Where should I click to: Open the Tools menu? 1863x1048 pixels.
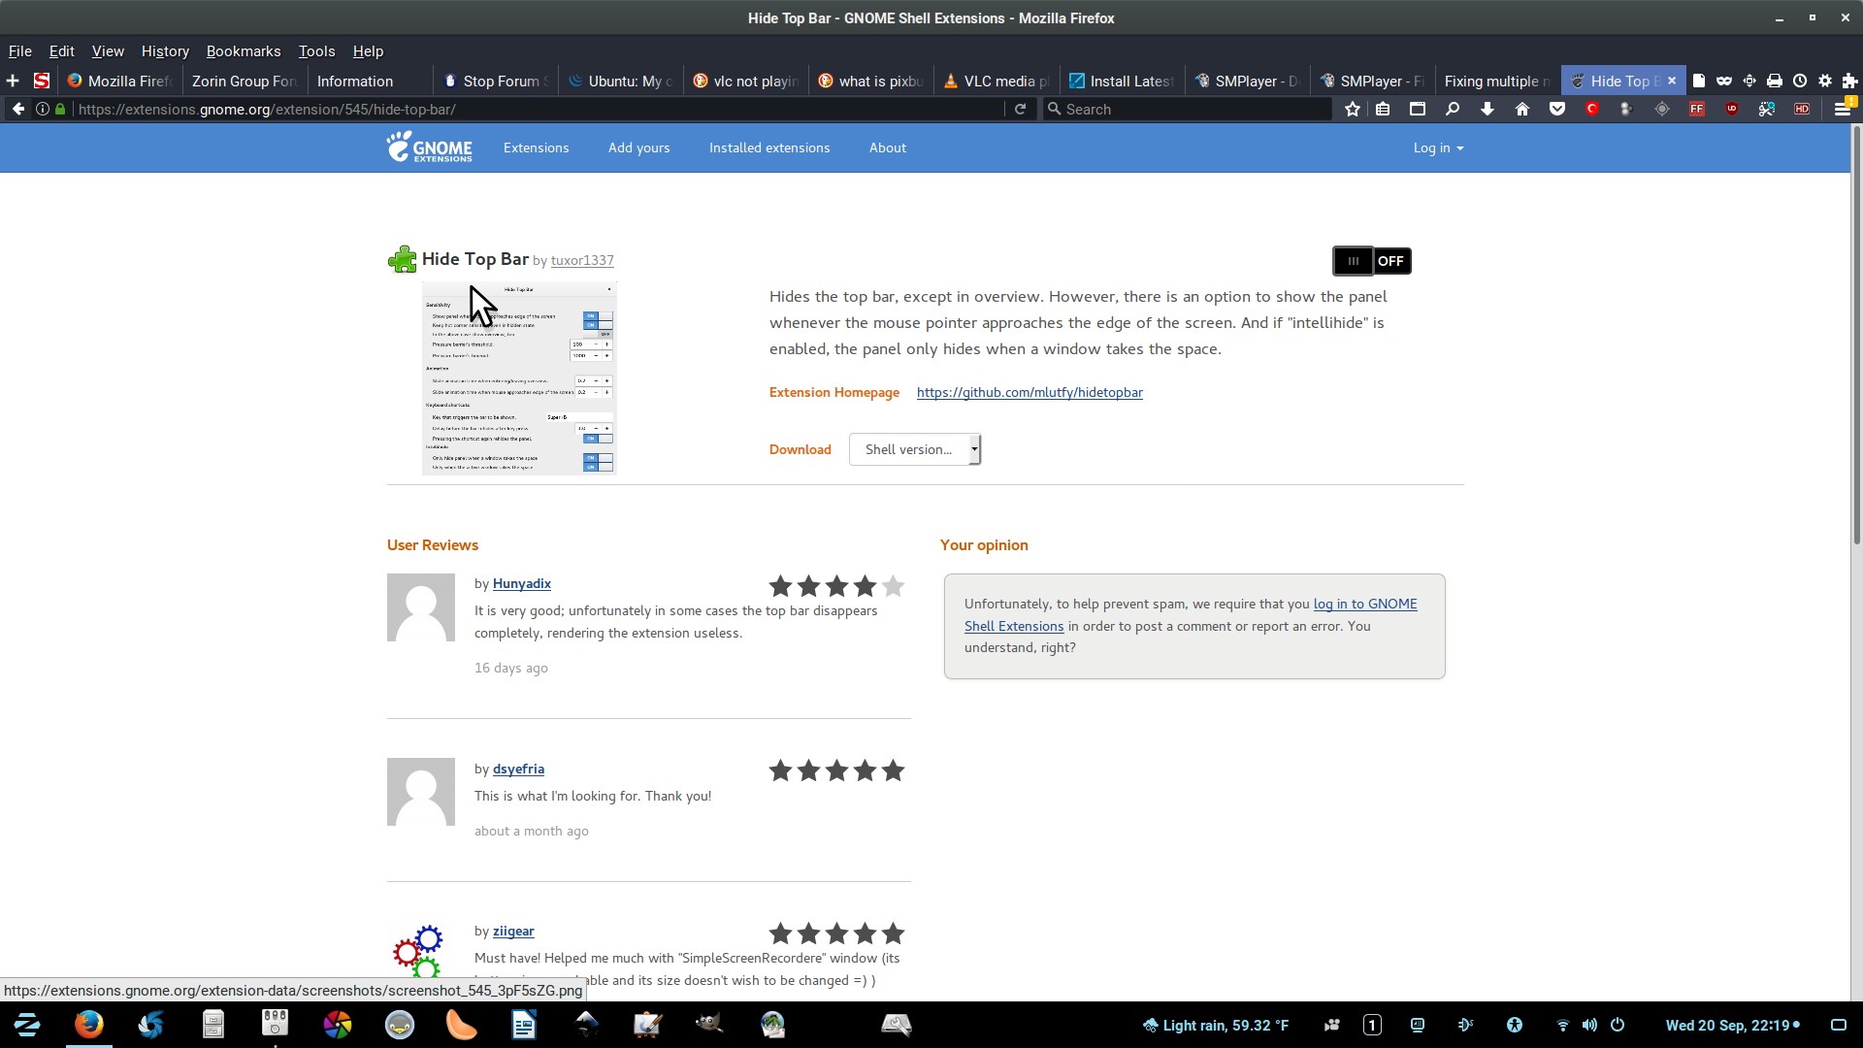click(x=316, y=51)
